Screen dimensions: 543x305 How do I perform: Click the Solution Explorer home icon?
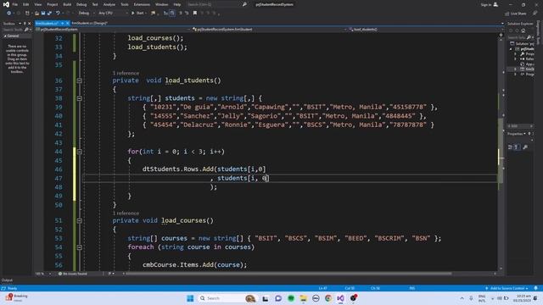[523, 30]
